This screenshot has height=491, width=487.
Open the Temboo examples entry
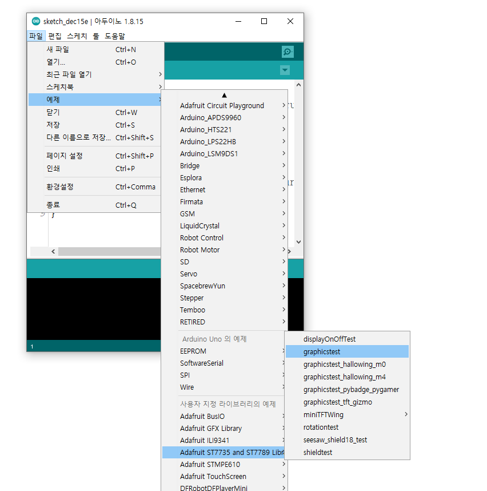(x=225, y=310)
